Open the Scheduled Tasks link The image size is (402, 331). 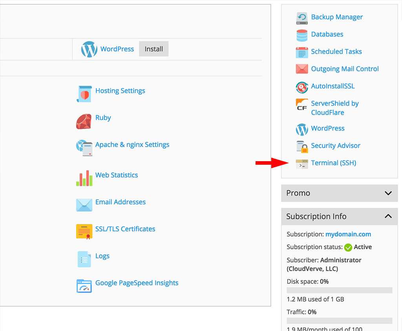336,51
